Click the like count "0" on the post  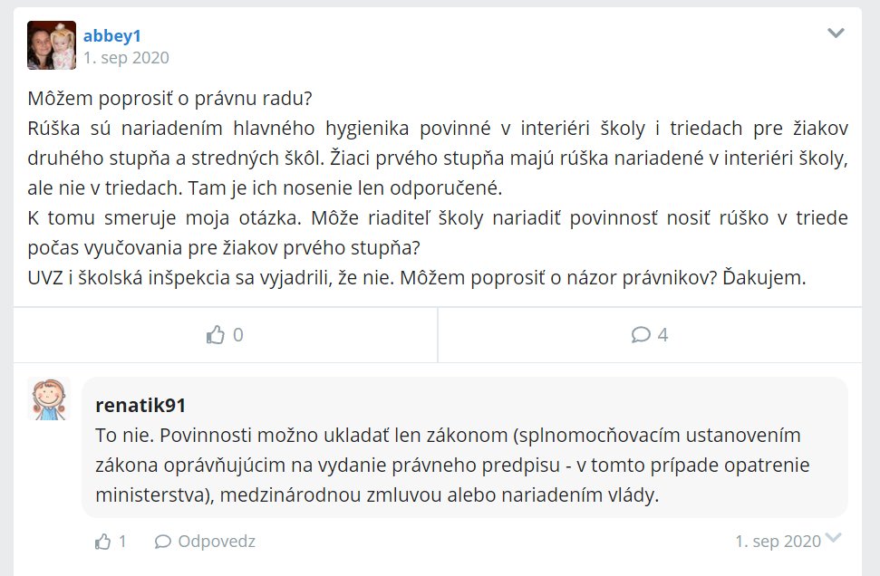[x=238, y=335]
